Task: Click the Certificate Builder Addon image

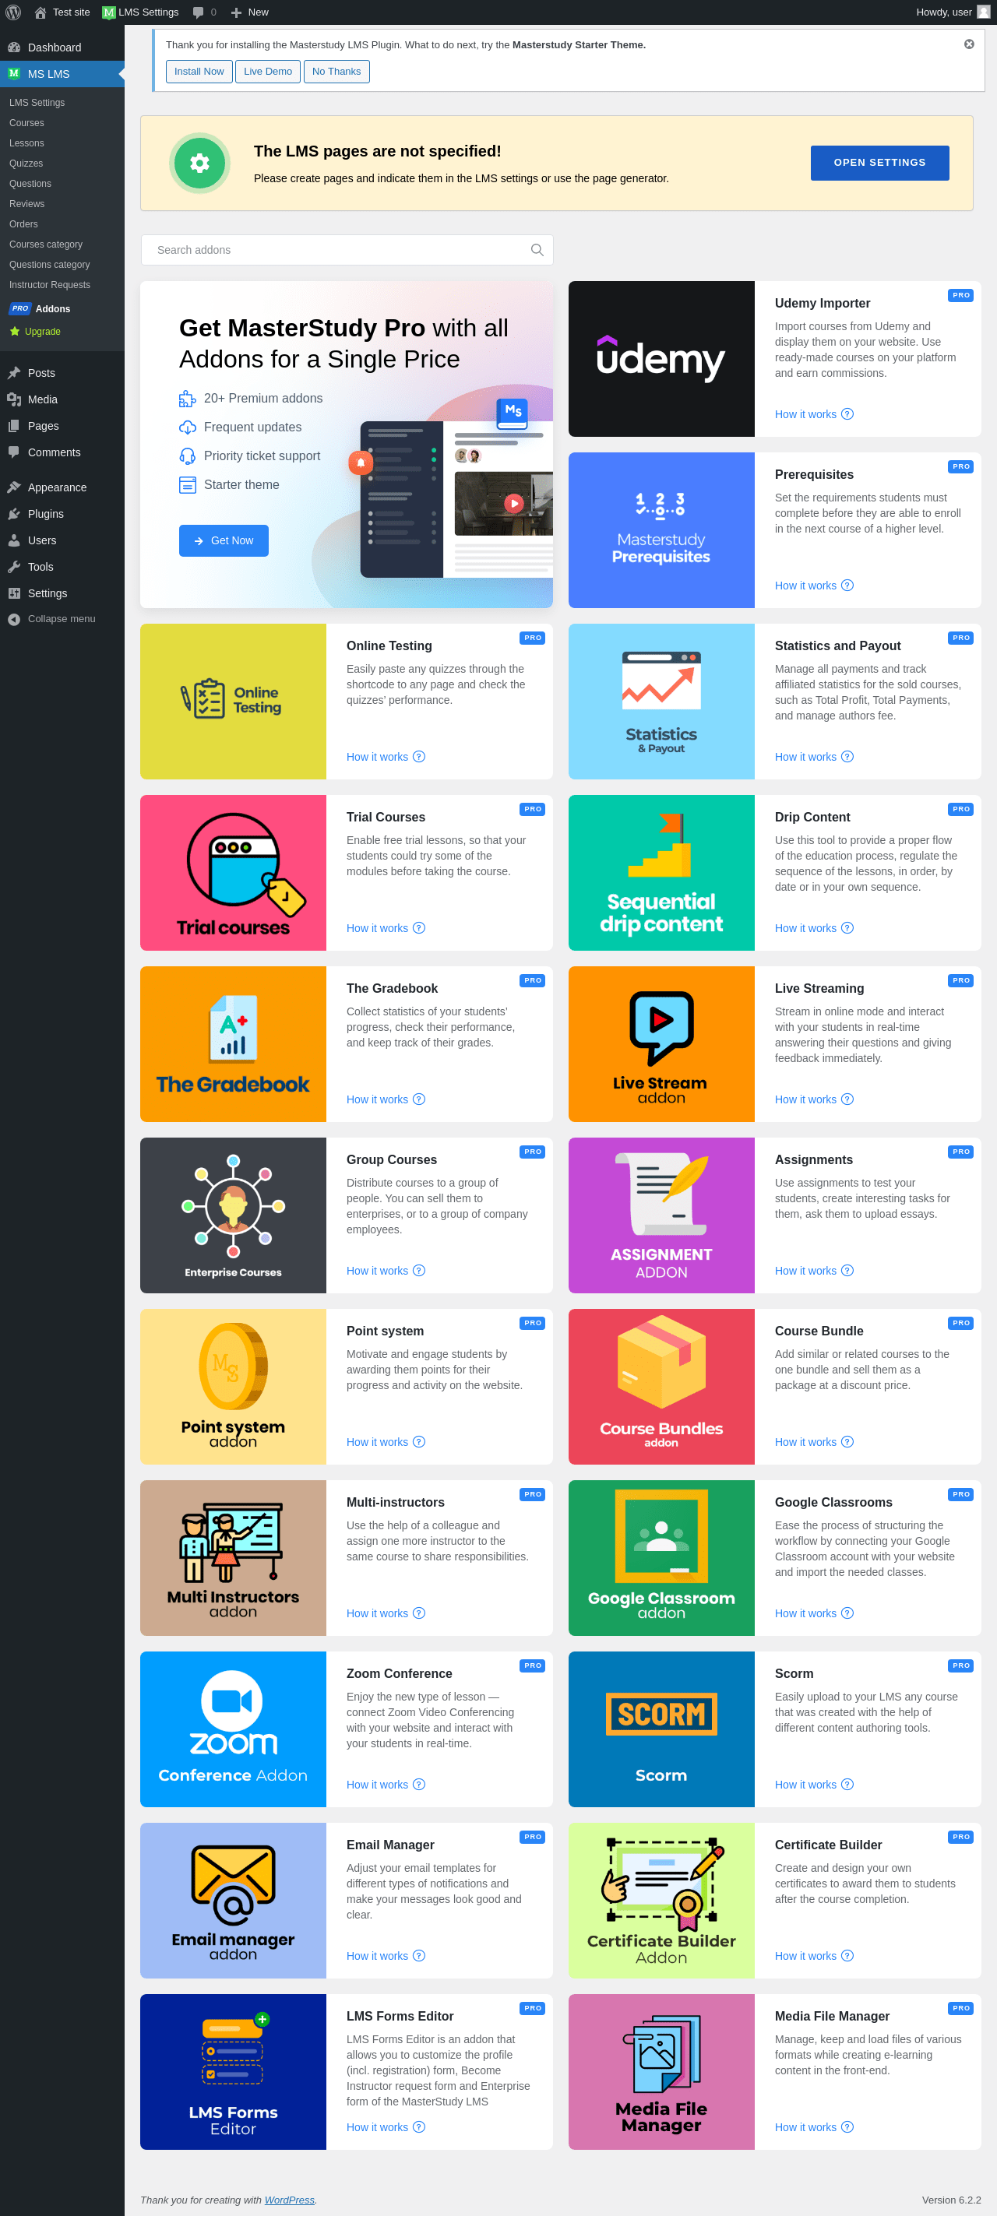Action: pos(661,1899)
